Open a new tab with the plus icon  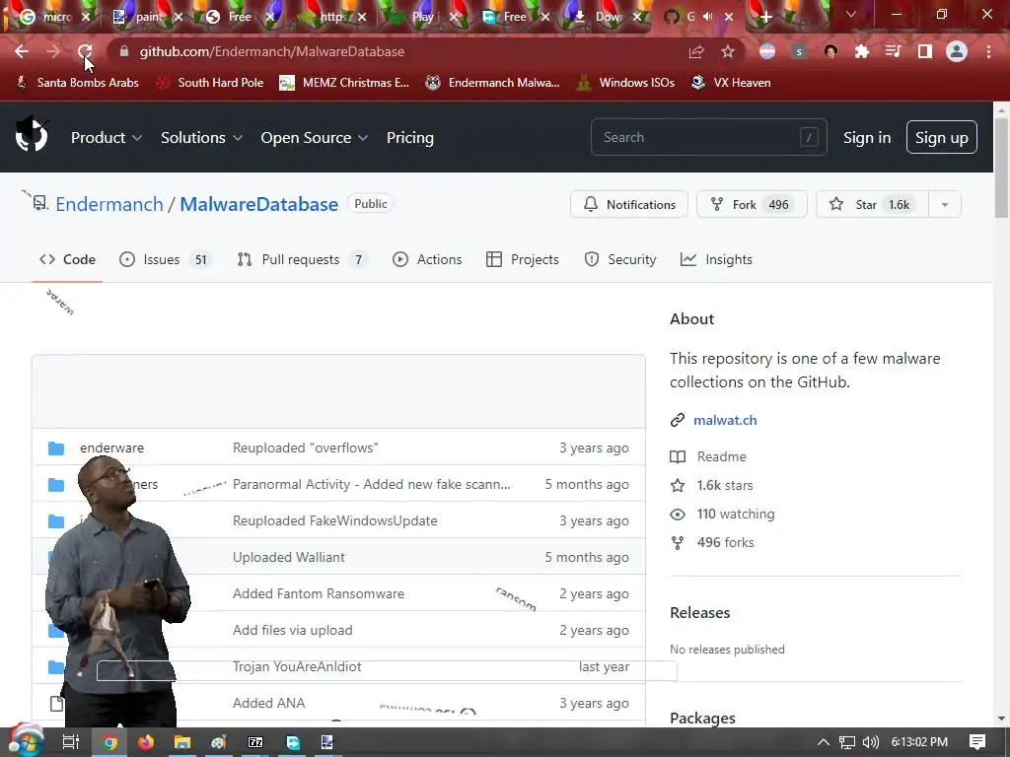tap(765, 17)
